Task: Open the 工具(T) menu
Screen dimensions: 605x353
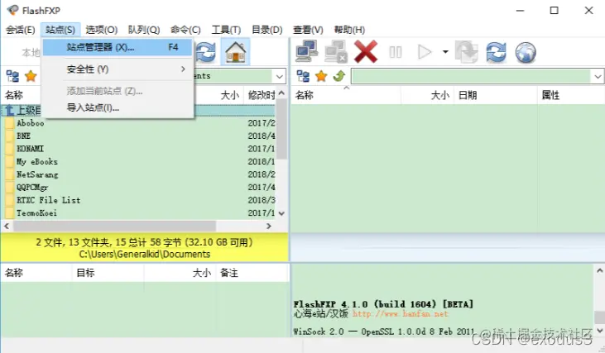Action: point(226,30)
